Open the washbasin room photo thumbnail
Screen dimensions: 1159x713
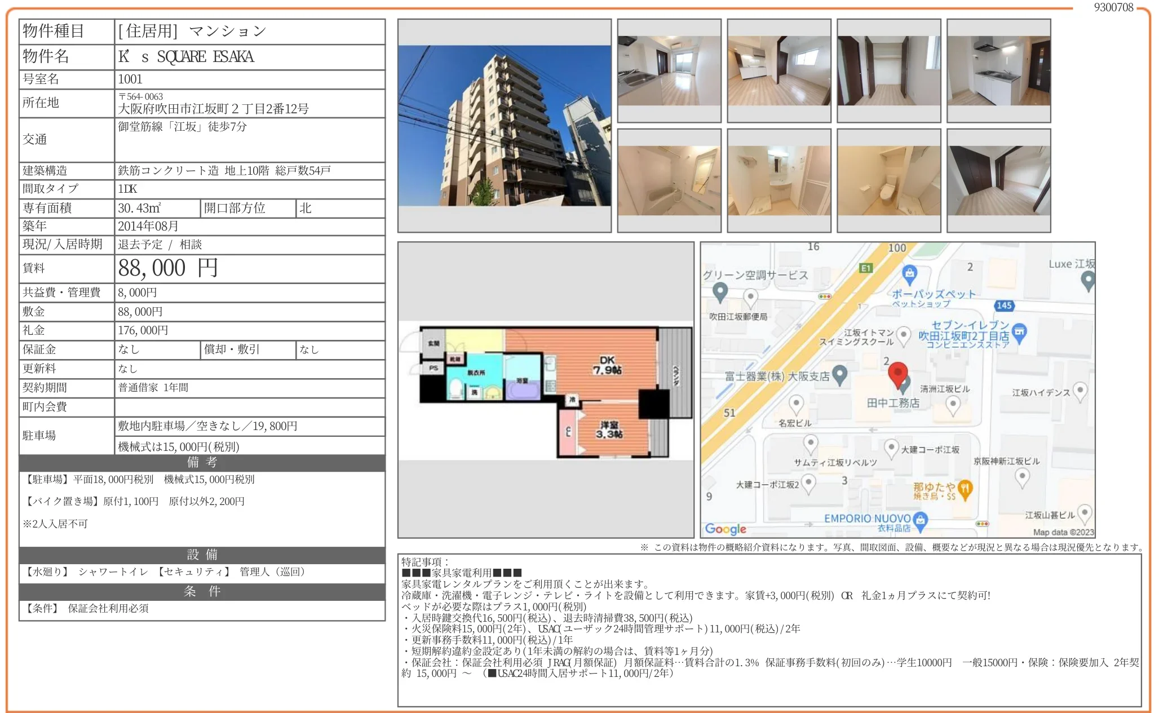tap(778, 181)
